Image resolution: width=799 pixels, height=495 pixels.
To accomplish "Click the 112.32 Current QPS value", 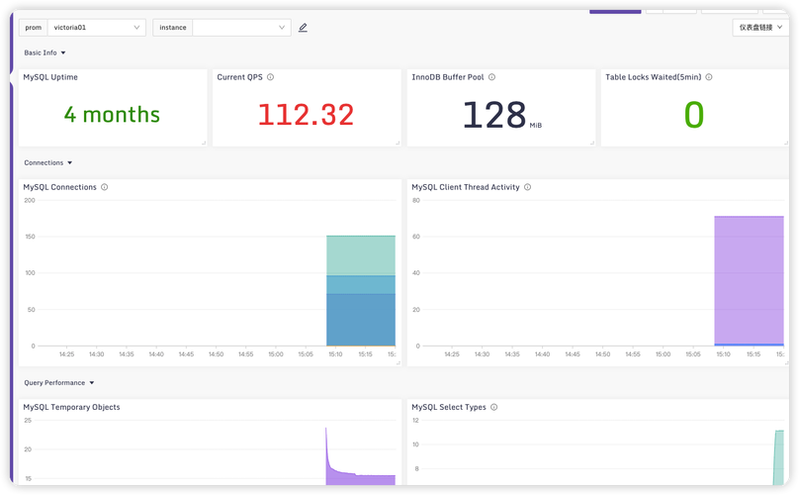I will click(x=306, y=114).
